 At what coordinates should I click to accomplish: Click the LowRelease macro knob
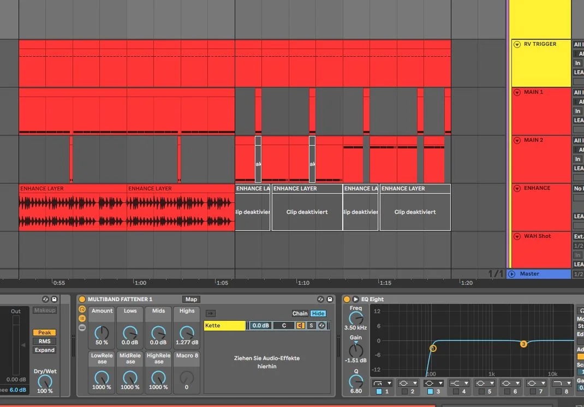(x=102, y=377)
